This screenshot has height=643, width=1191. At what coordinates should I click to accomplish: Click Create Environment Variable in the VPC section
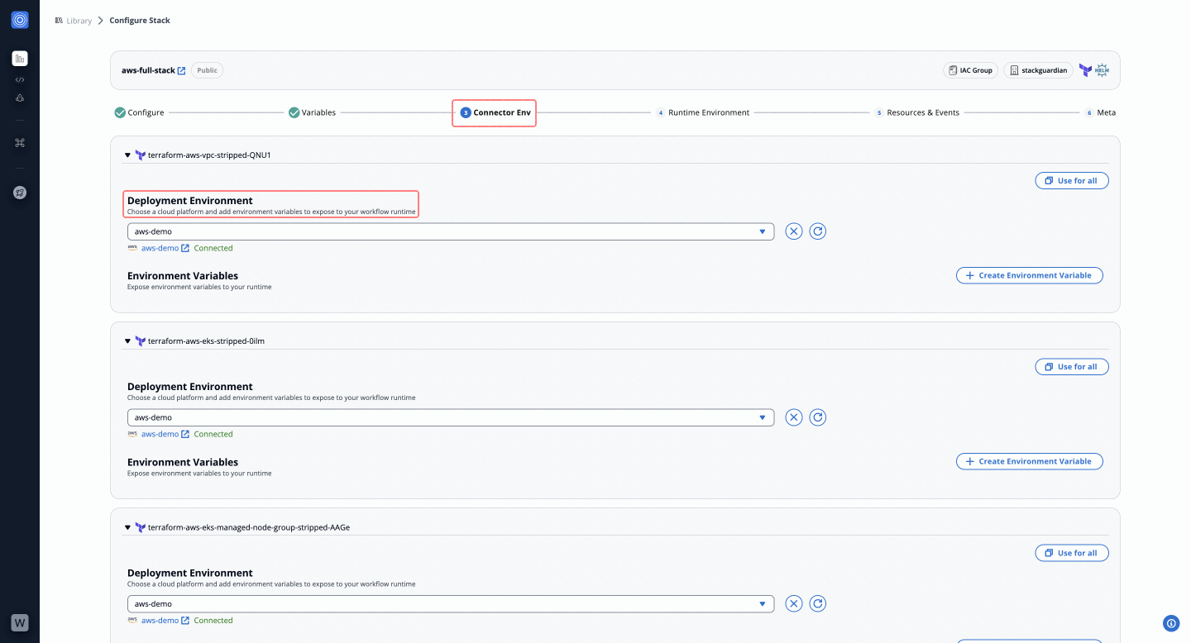(x=1029, y=275)
